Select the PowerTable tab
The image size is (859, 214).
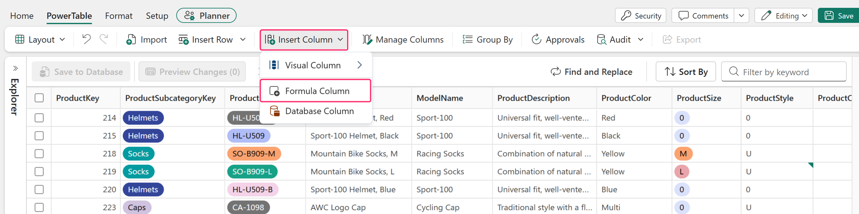coord(69,16)
